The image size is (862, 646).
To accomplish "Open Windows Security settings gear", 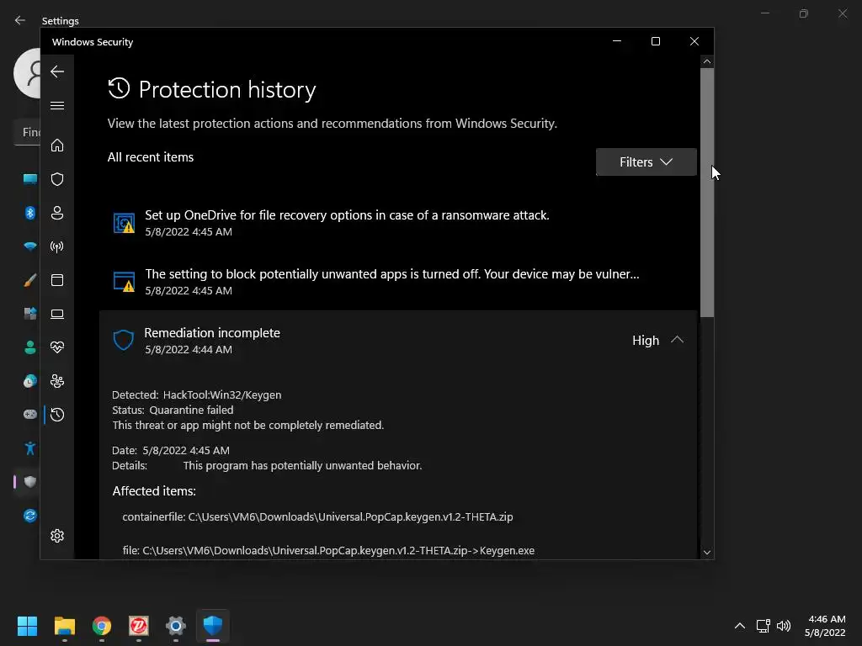I will coord(57,536).
